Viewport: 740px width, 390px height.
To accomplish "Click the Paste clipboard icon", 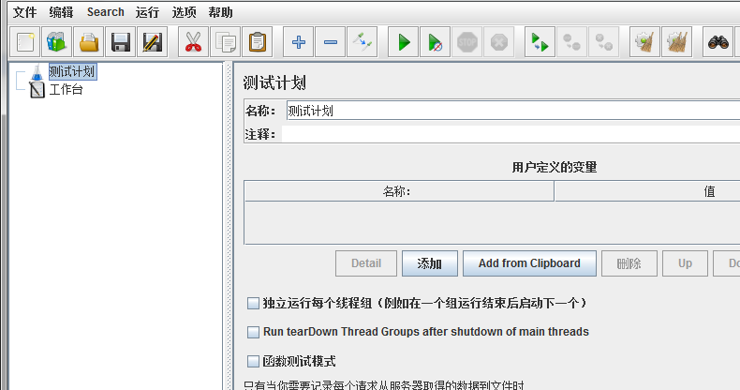I will [258, 42].
